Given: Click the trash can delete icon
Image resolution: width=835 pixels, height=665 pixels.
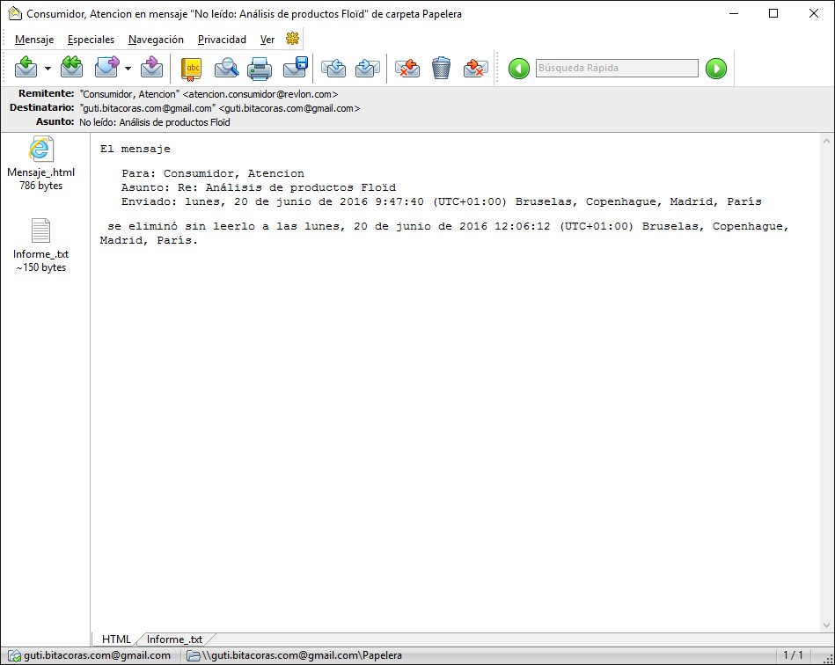Looking at the screenshot, I should [441, 68].
